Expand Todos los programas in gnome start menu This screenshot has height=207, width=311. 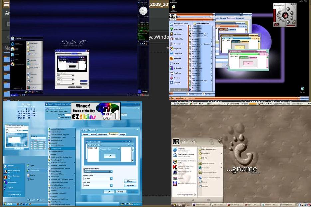(x=186, y=195)
